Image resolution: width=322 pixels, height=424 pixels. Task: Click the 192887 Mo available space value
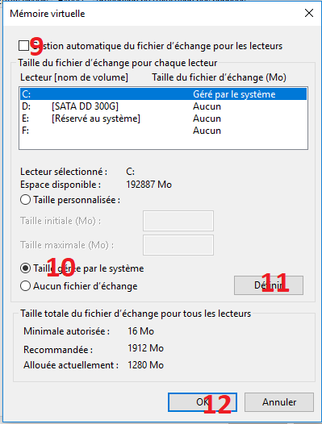click(x=149, y=185)
